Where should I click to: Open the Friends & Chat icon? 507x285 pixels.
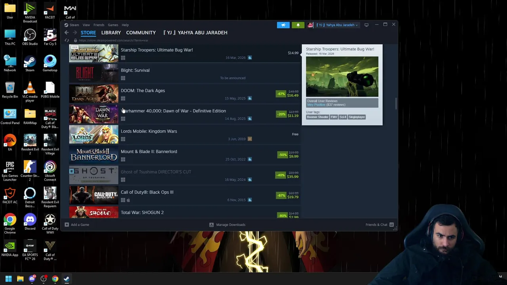(391, 224)
